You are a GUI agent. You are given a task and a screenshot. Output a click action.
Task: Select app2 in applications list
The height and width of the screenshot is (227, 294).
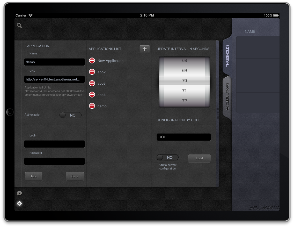[101, 72]
